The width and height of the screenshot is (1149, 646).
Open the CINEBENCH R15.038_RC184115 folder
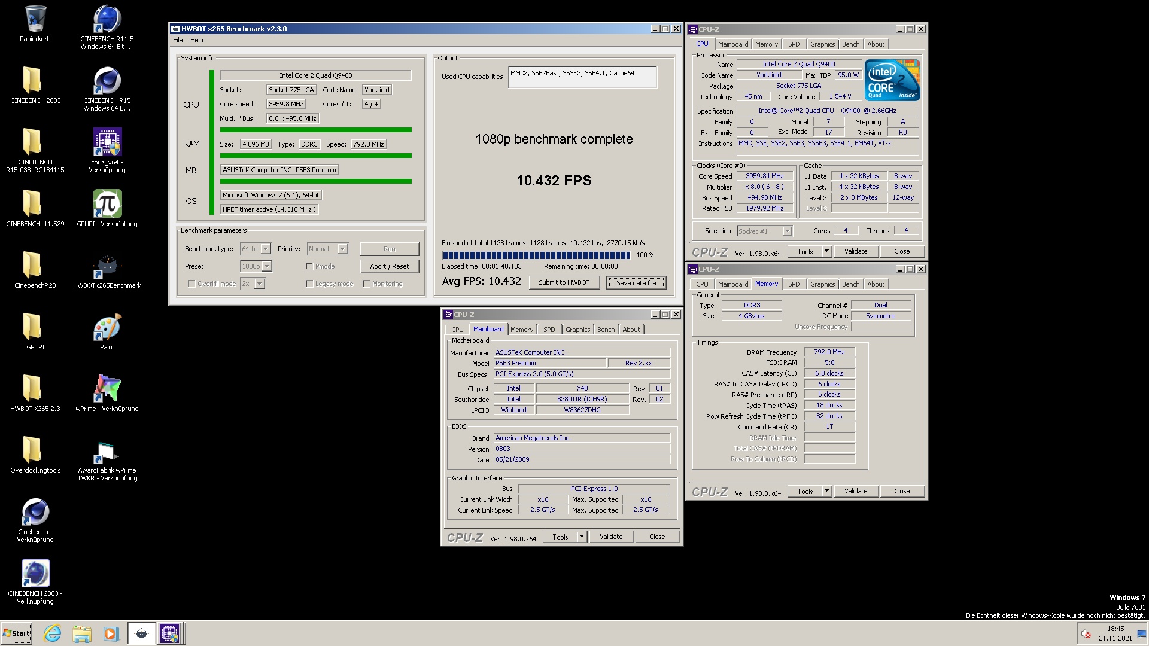35,150
